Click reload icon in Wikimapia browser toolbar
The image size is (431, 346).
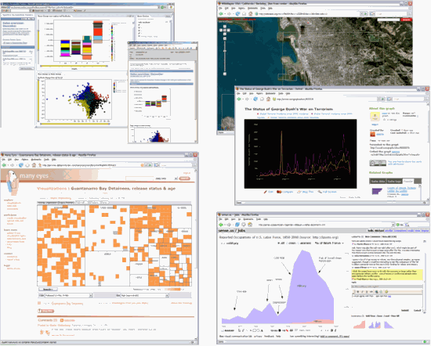(x=237, y=13)
